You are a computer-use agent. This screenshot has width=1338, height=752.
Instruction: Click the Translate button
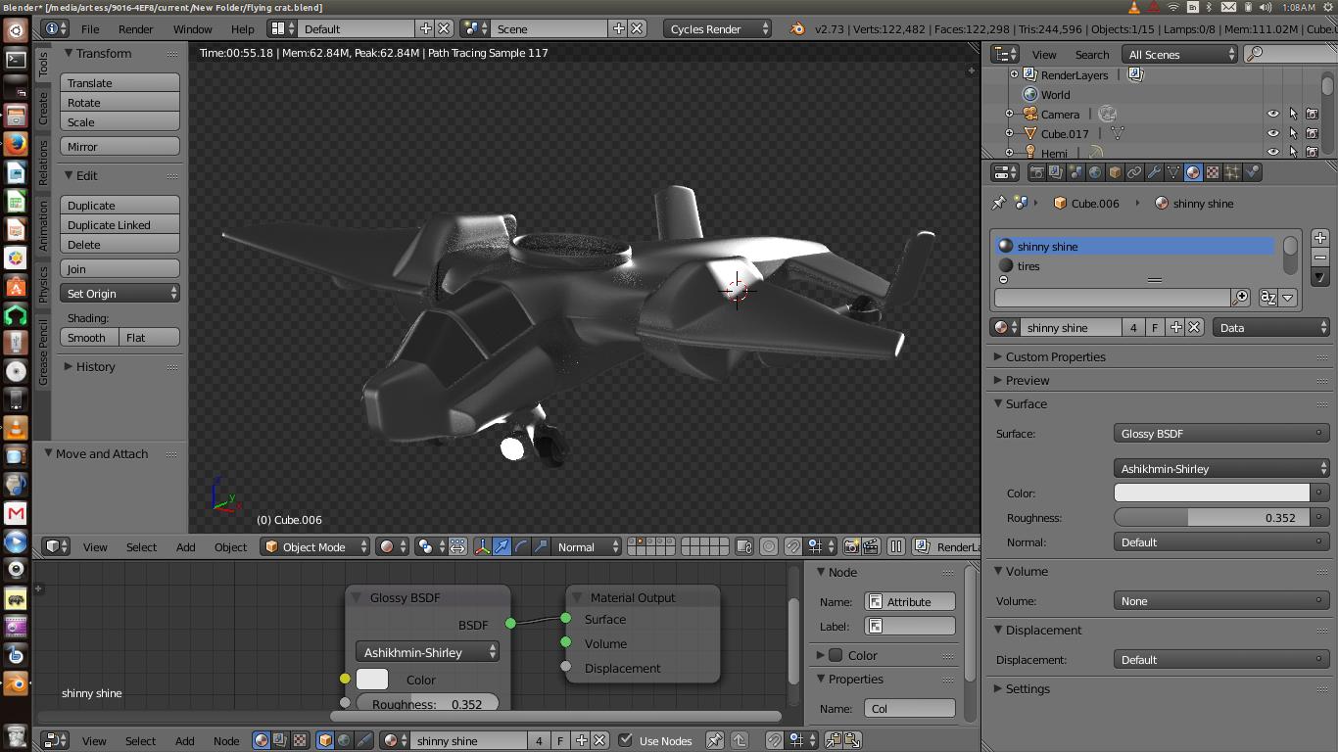click(x=119, y=83)
